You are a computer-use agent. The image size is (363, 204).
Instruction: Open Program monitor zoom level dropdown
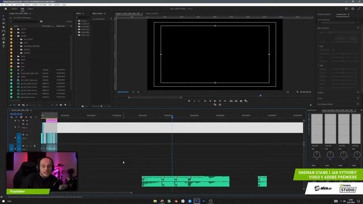click(138, 92)
